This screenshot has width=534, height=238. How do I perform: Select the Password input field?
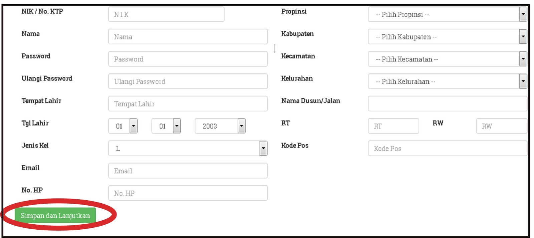pyautogui.click(x=188, y=59)
